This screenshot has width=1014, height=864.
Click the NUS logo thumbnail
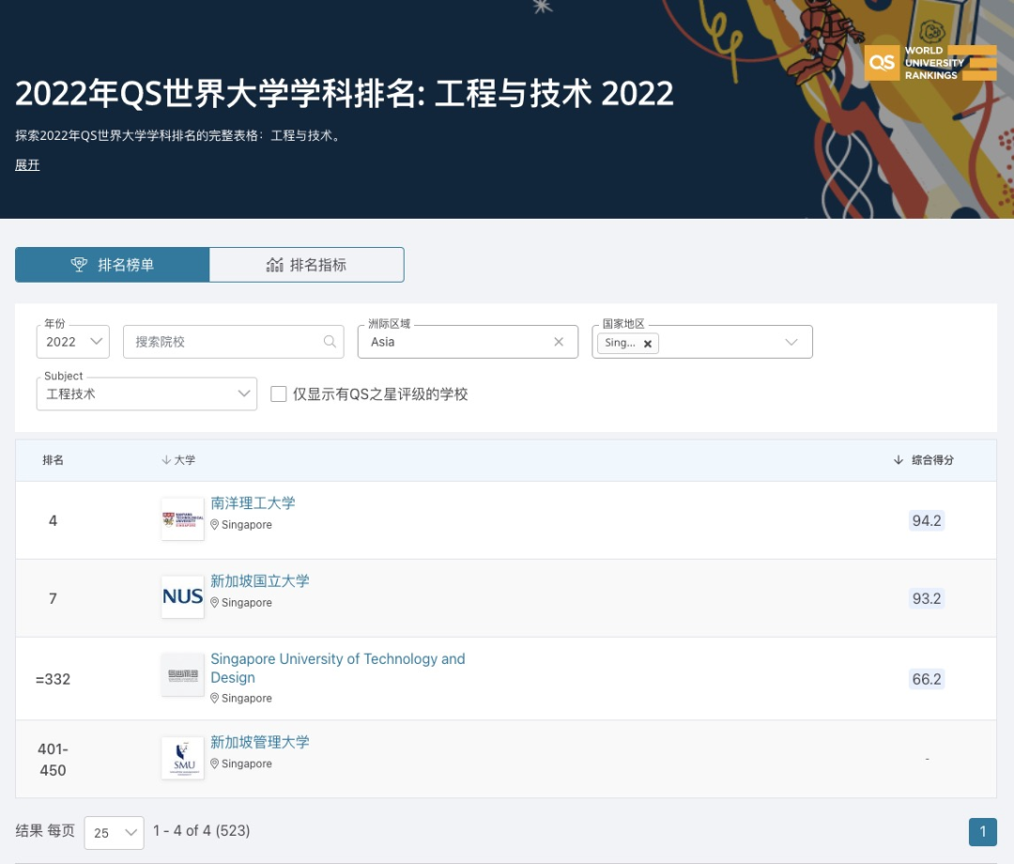click(x=182, y=597)
